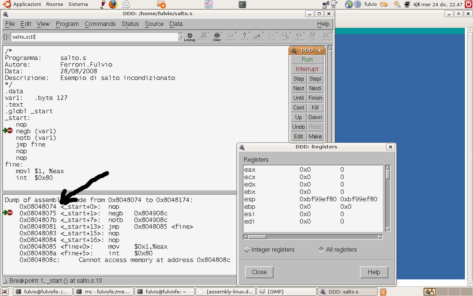Viewport: 473px width, 296px height.
Task: Click the red power button in top panel
Action: coord(468,4)
